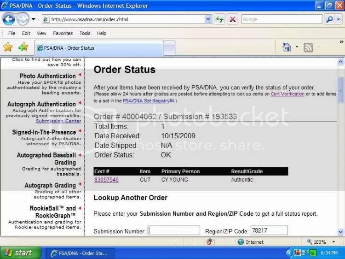Click the Add to Favorites star-plus icon

23,47
